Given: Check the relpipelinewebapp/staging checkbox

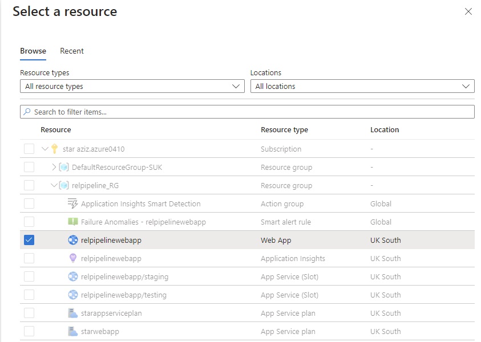Looking at the screenshot, I should pos(29,276).
